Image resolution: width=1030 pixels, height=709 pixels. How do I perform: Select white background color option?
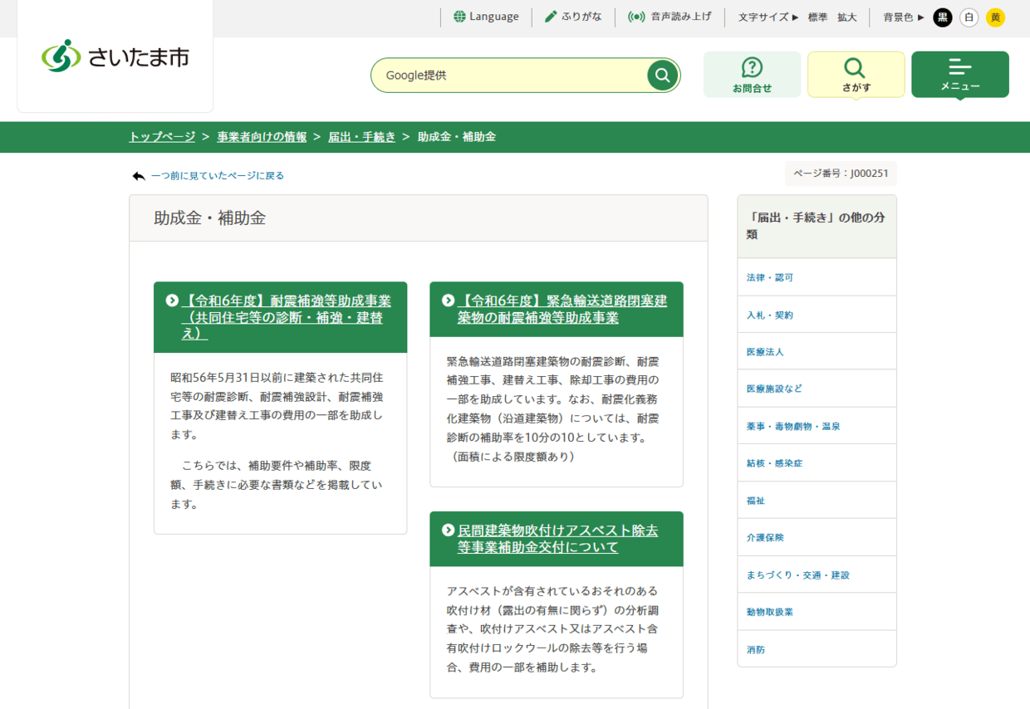(x=969, y=17)
